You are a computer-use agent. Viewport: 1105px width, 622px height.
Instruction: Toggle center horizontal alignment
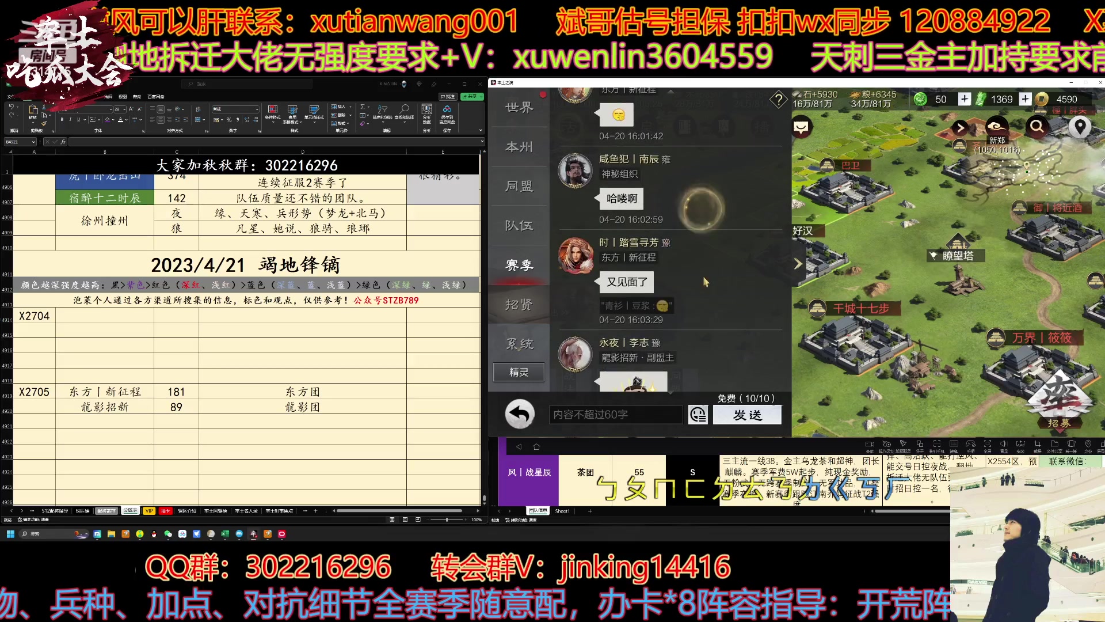(161, 119)
